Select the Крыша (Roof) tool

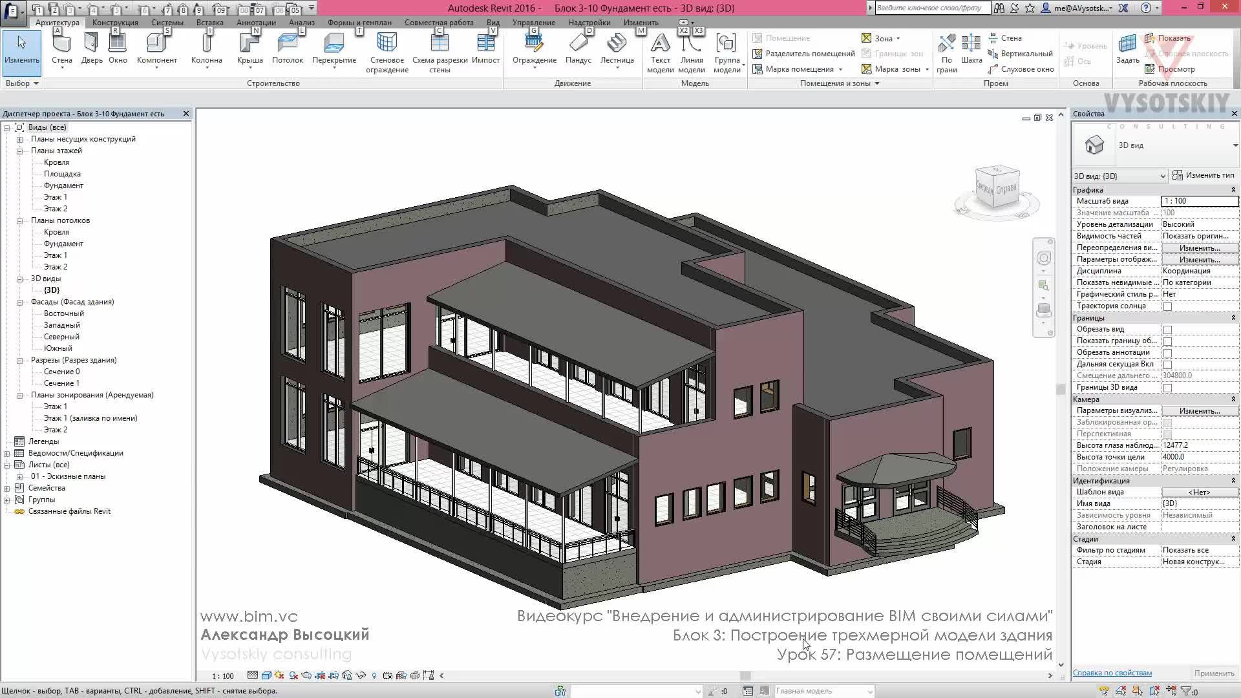(249, 50)
